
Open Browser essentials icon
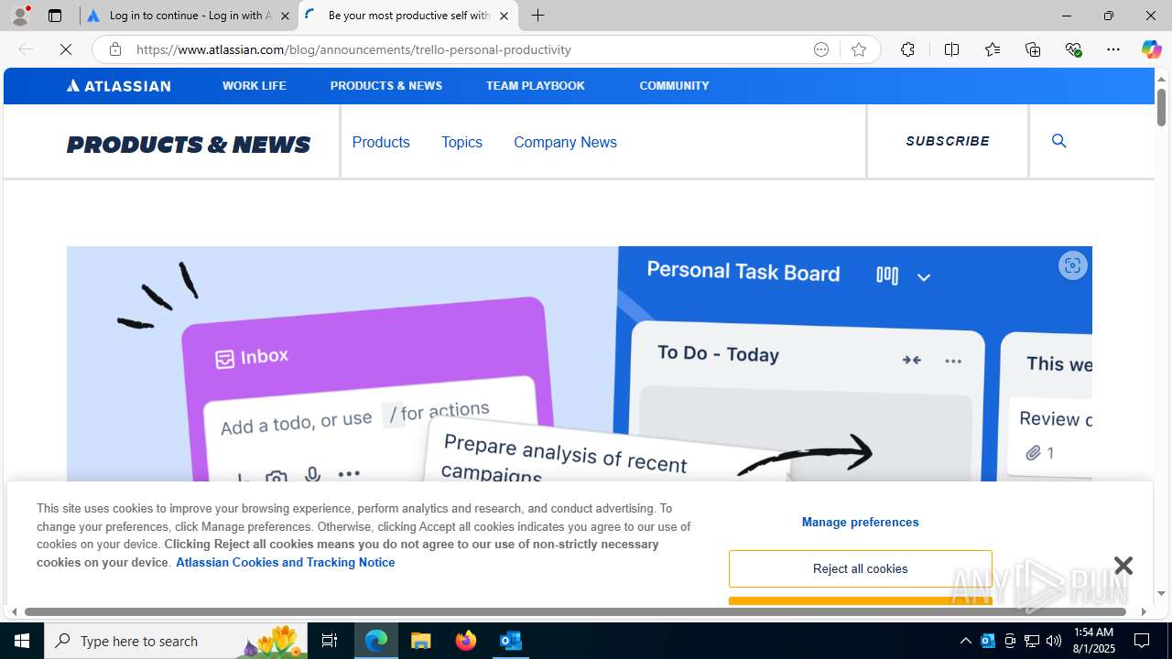pos(1073,49)
